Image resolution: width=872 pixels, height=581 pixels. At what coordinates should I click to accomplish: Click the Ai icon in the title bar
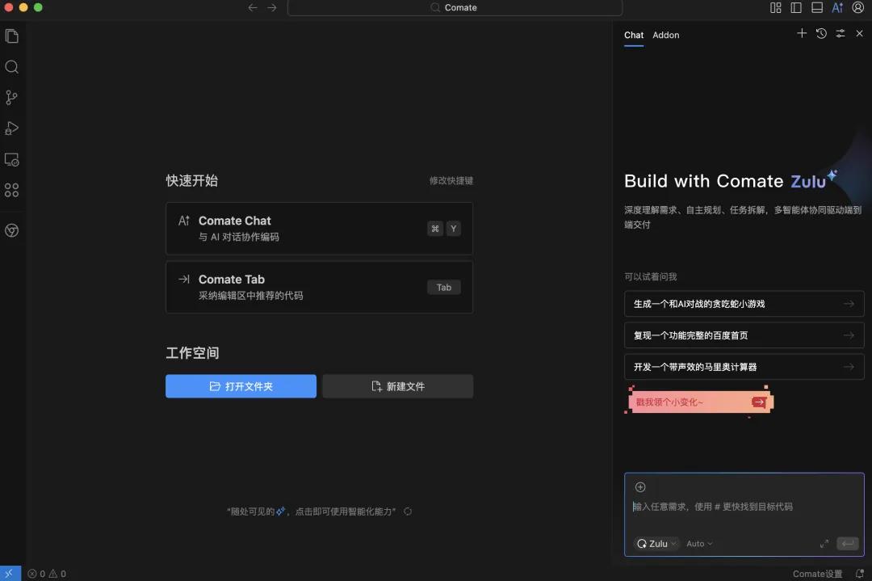(837, 7)
